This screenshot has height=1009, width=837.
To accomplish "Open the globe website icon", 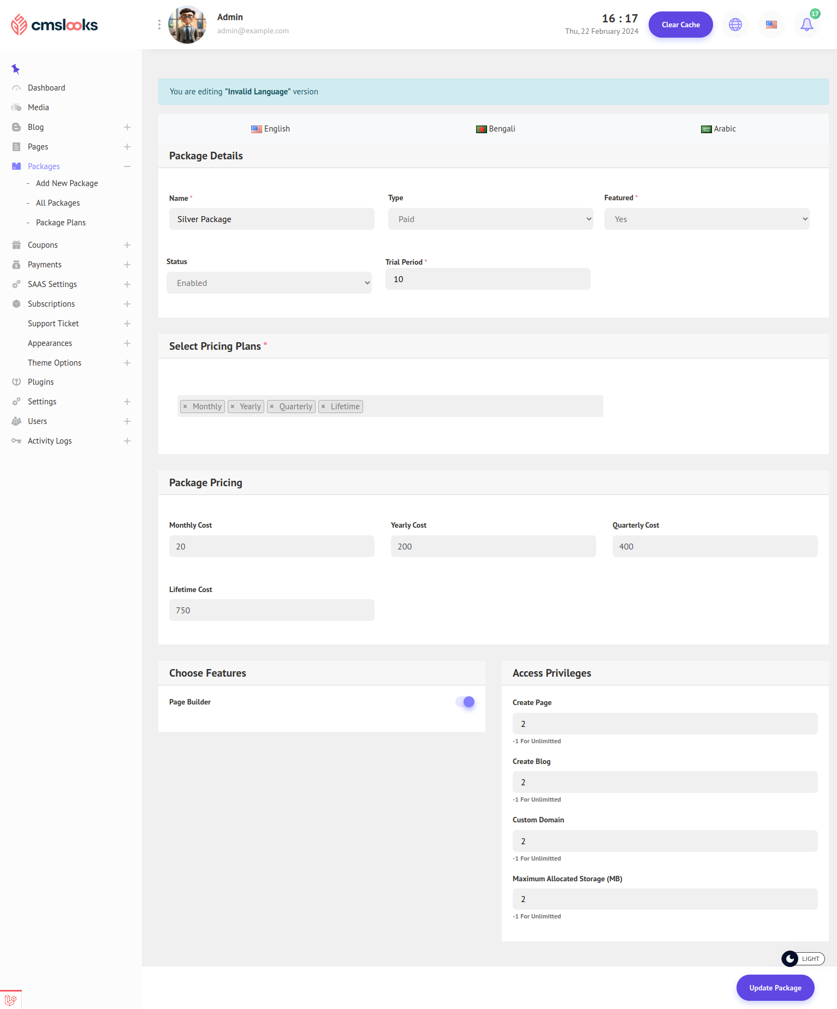I will click(735, 25).
